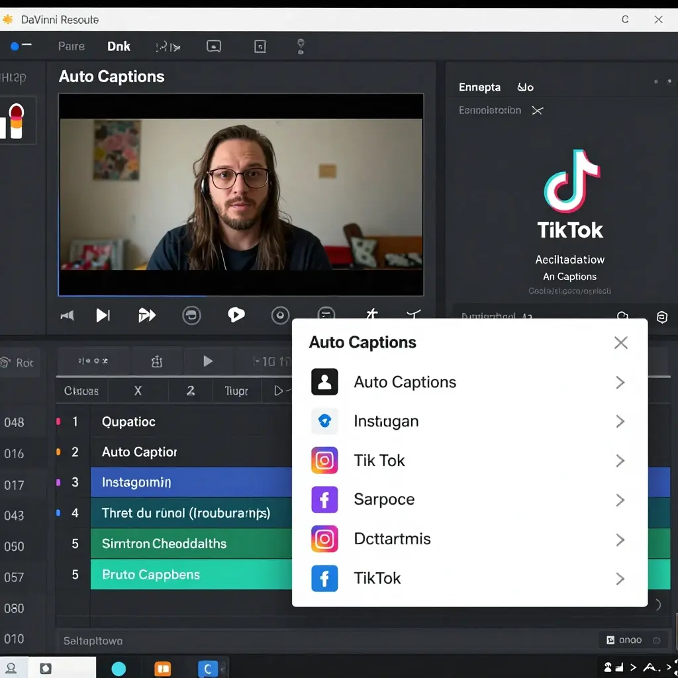Viewport: 678px width, 678px height.
Task: Close the Auto Captions popup
Action: 620,342
